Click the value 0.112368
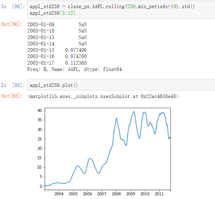The height and width of the screenshot is (199, 215). coord(76,63)
